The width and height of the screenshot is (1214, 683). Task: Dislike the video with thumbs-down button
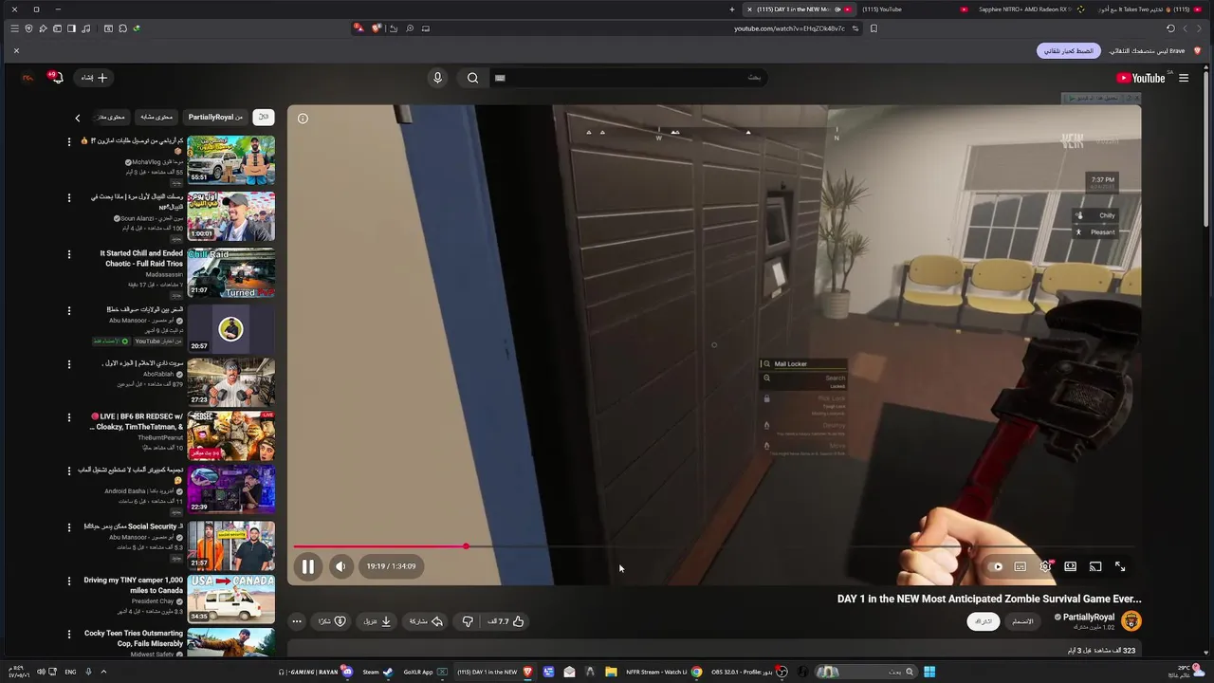(468, 621)
